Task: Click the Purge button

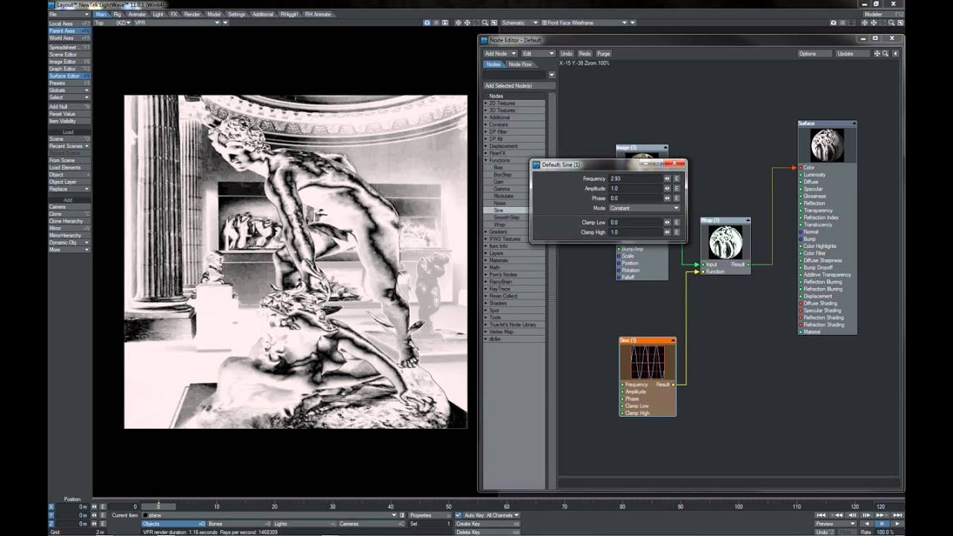Action: click(x=603, y=54)
